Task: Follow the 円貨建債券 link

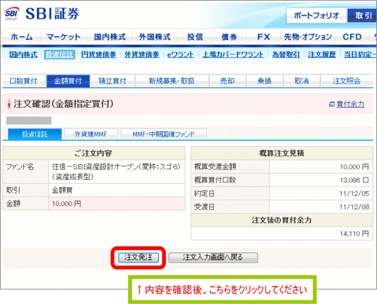Action: tap(99, 55)
